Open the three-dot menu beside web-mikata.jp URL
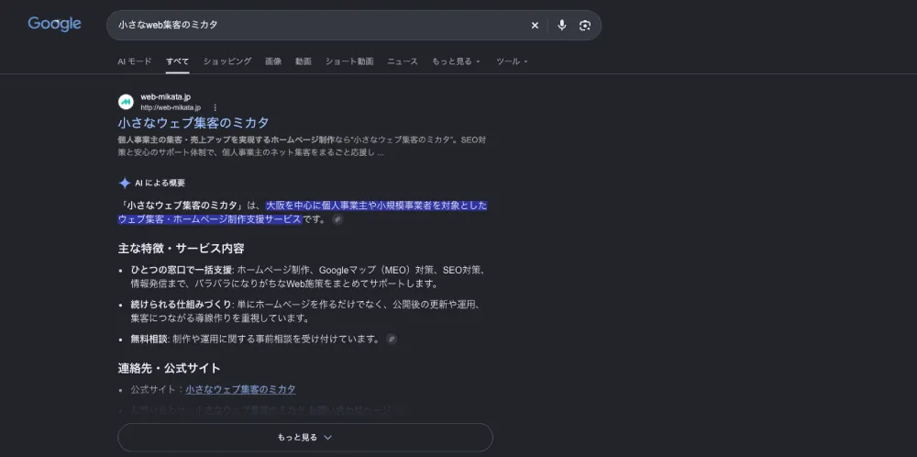 coord(215,107)
